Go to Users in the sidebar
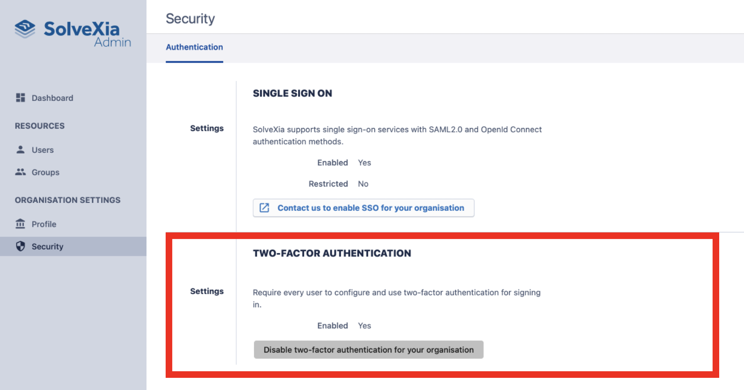The image size is (744, 390). point(43,150)
